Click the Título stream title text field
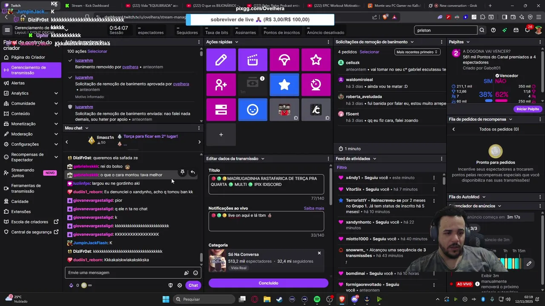The height and width of the screenshot is (306, 545). click(x=266, y=184)
